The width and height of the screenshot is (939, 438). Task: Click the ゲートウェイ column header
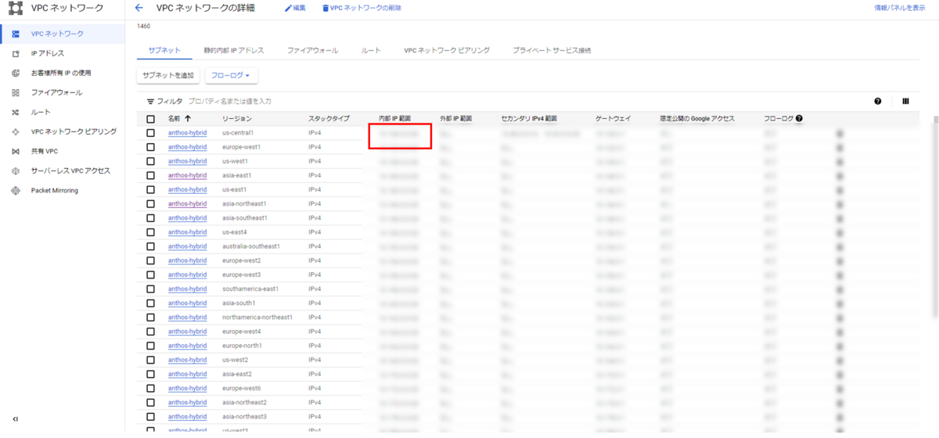613,119
